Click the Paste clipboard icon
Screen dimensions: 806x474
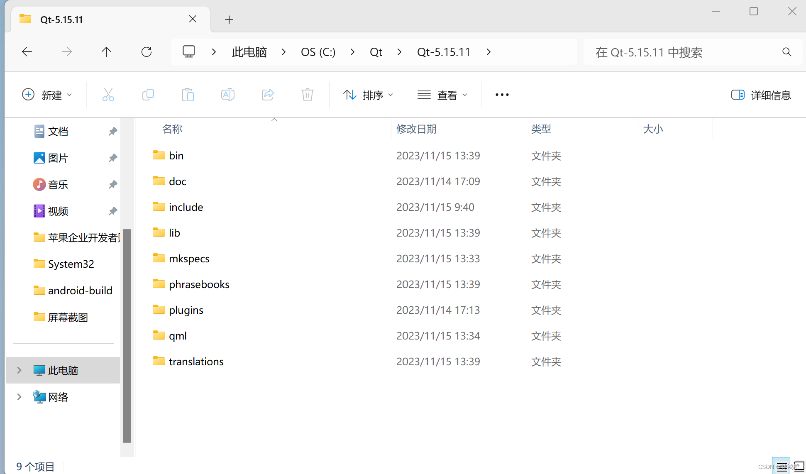(x=188, y=95)
